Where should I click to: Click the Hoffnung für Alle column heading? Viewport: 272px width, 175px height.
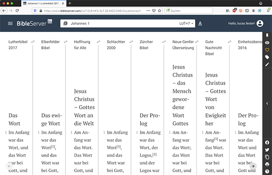(82, 45)
